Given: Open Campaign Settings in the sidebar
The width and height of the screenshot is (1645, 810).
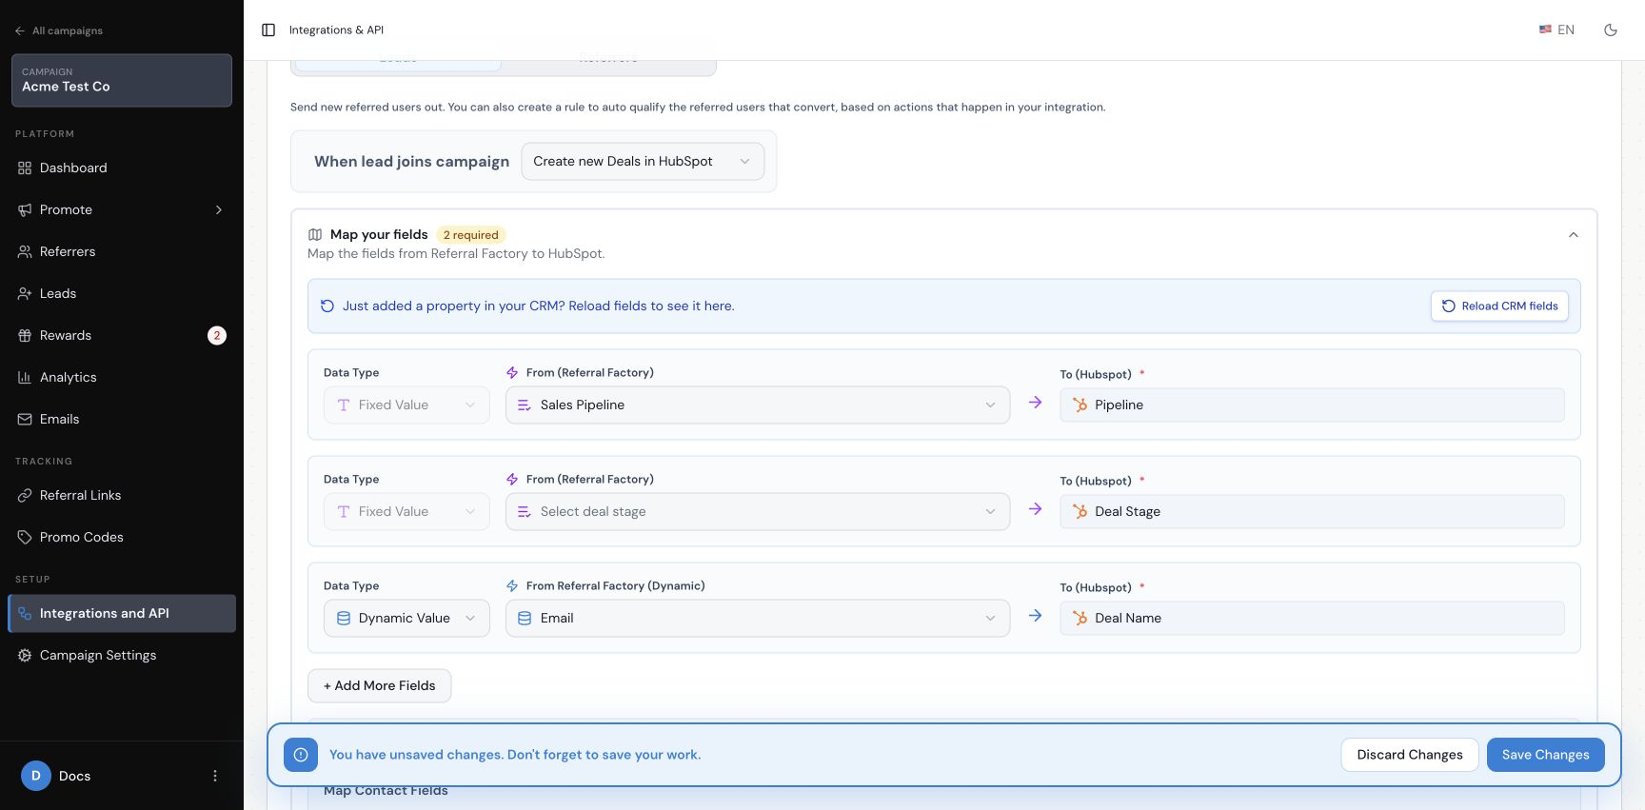Looking at the screenshot, I should (122, 655).
